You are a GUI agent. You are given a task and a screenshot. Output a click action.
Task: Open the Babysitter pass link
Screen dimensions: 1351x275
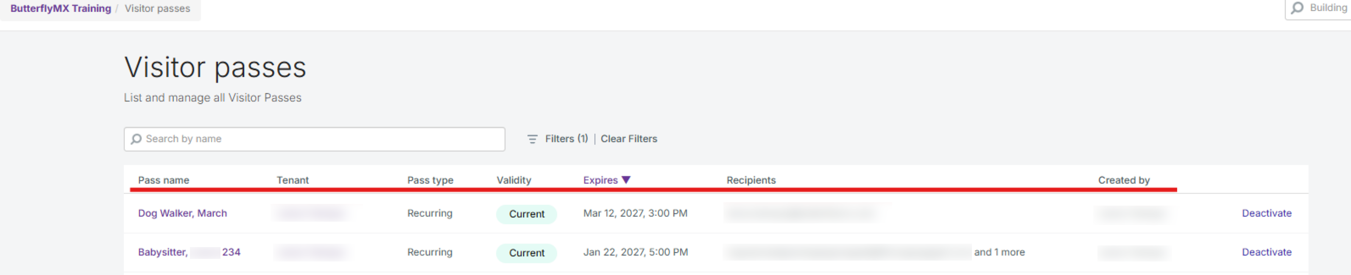tap(189, 252)
